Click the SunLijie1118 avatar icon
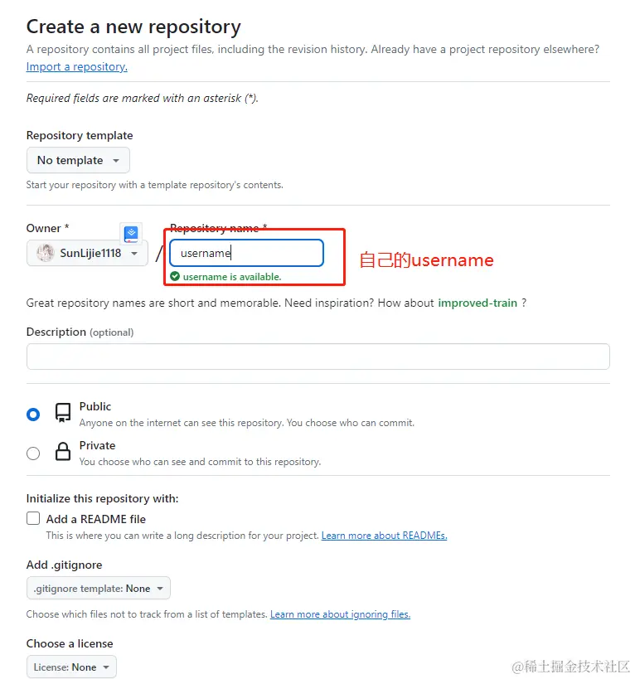This screenshot has width=635, height=679. [46, 253]
